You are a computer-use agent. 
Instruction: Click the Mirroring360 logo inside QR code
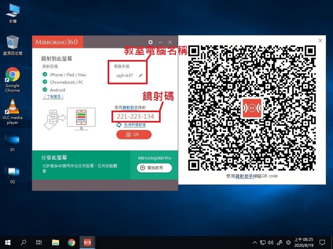click(x=252, y=108)
